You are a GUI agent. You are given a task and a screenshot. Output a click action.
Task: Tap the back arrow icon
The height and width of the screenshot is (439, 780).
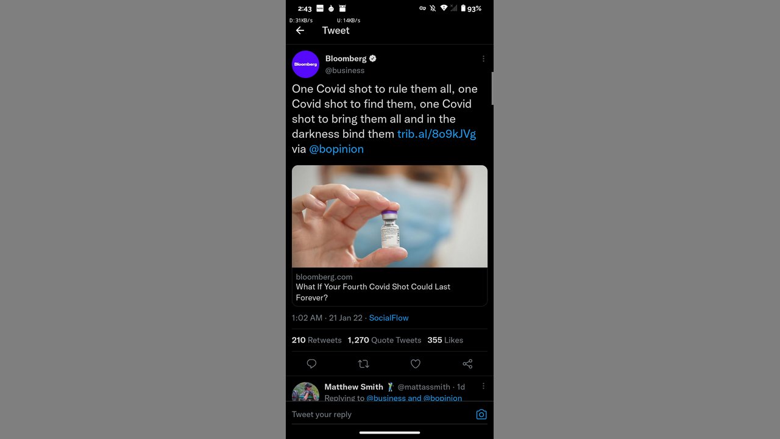point(300,30)
